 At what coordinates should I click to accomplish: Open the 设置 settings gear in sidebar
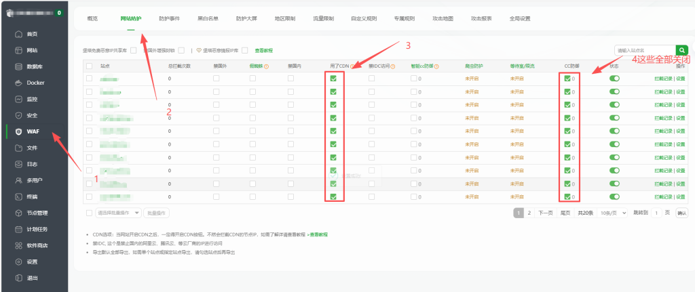click(x=18, y=262)
